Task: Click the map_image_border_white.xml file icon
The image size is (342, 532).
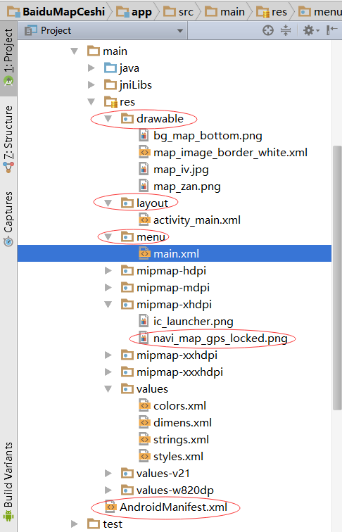Action: [144, 152]
